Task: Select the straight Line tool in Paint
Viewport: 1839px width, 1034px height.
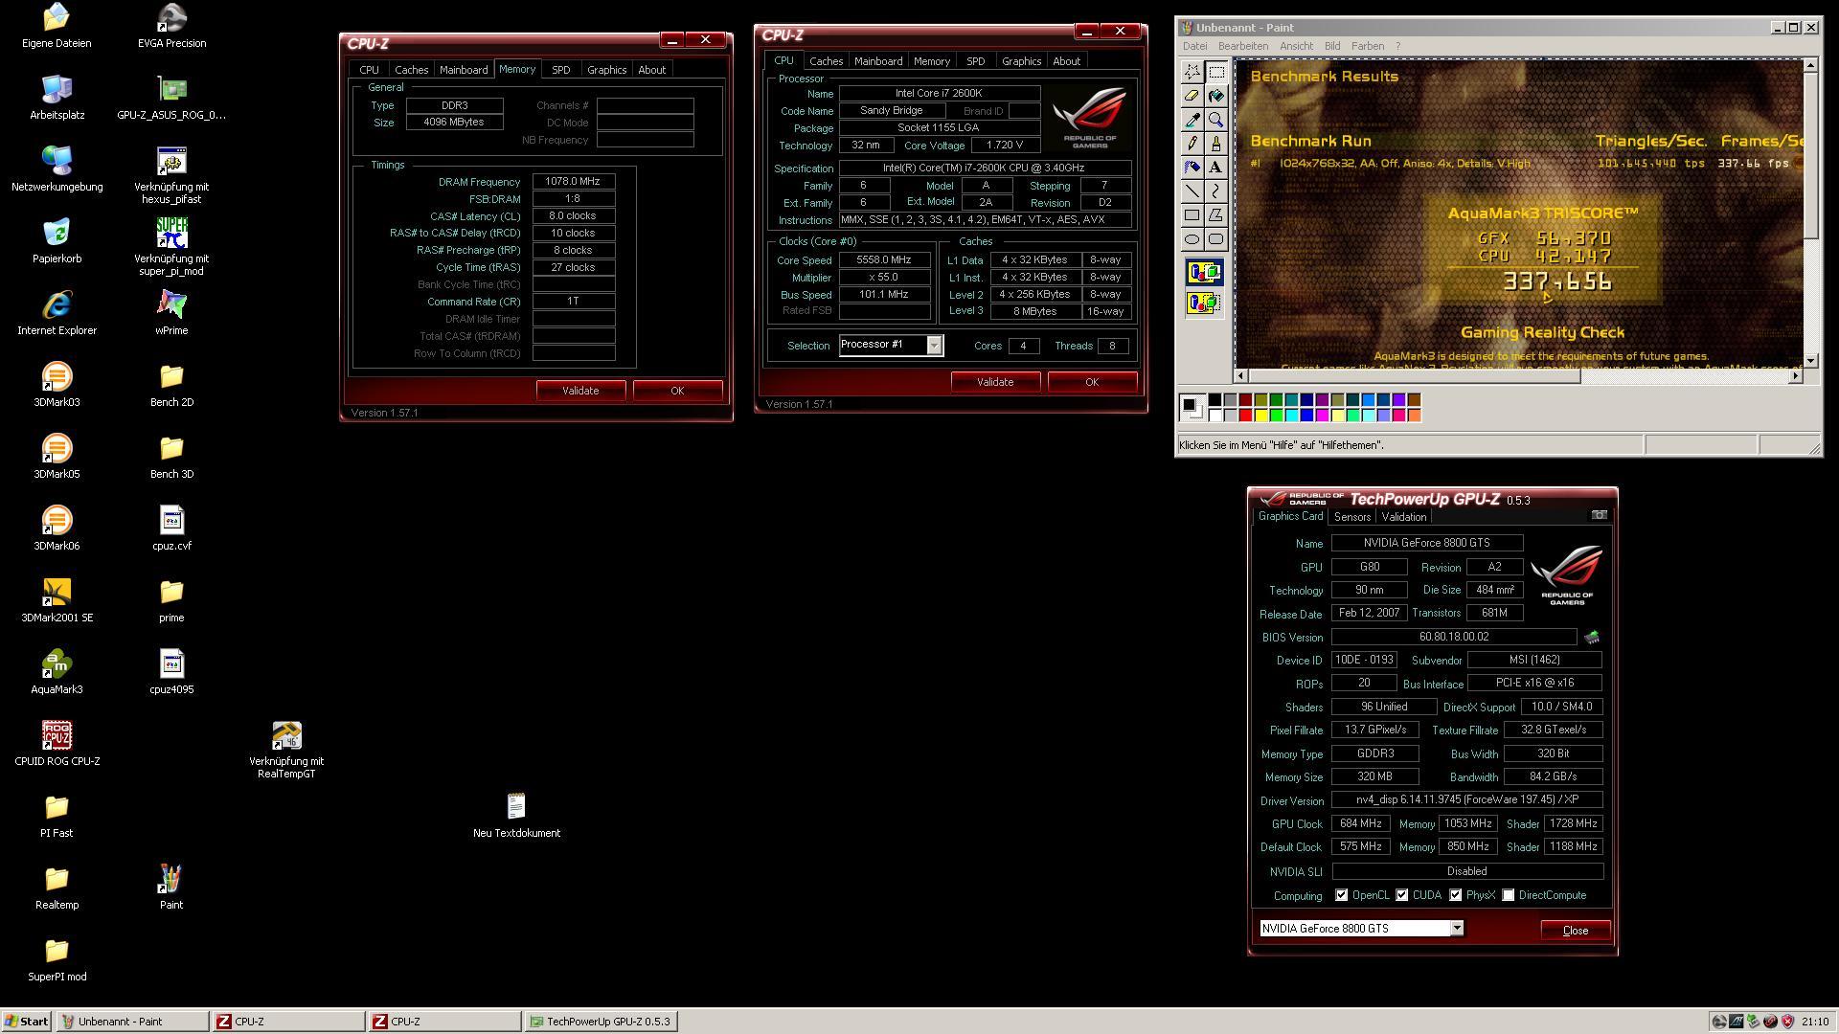Action: pos(1192,191)
